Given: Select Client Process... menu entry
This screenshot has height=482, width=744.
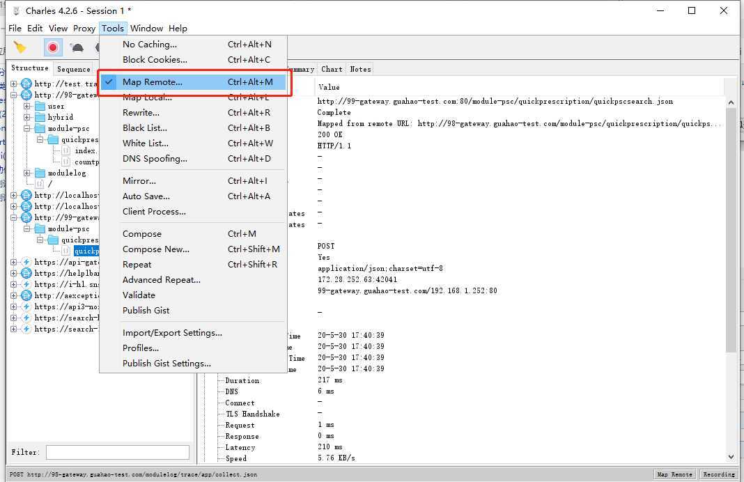Looking at the screenshot, I should click(x=194, y=212).
